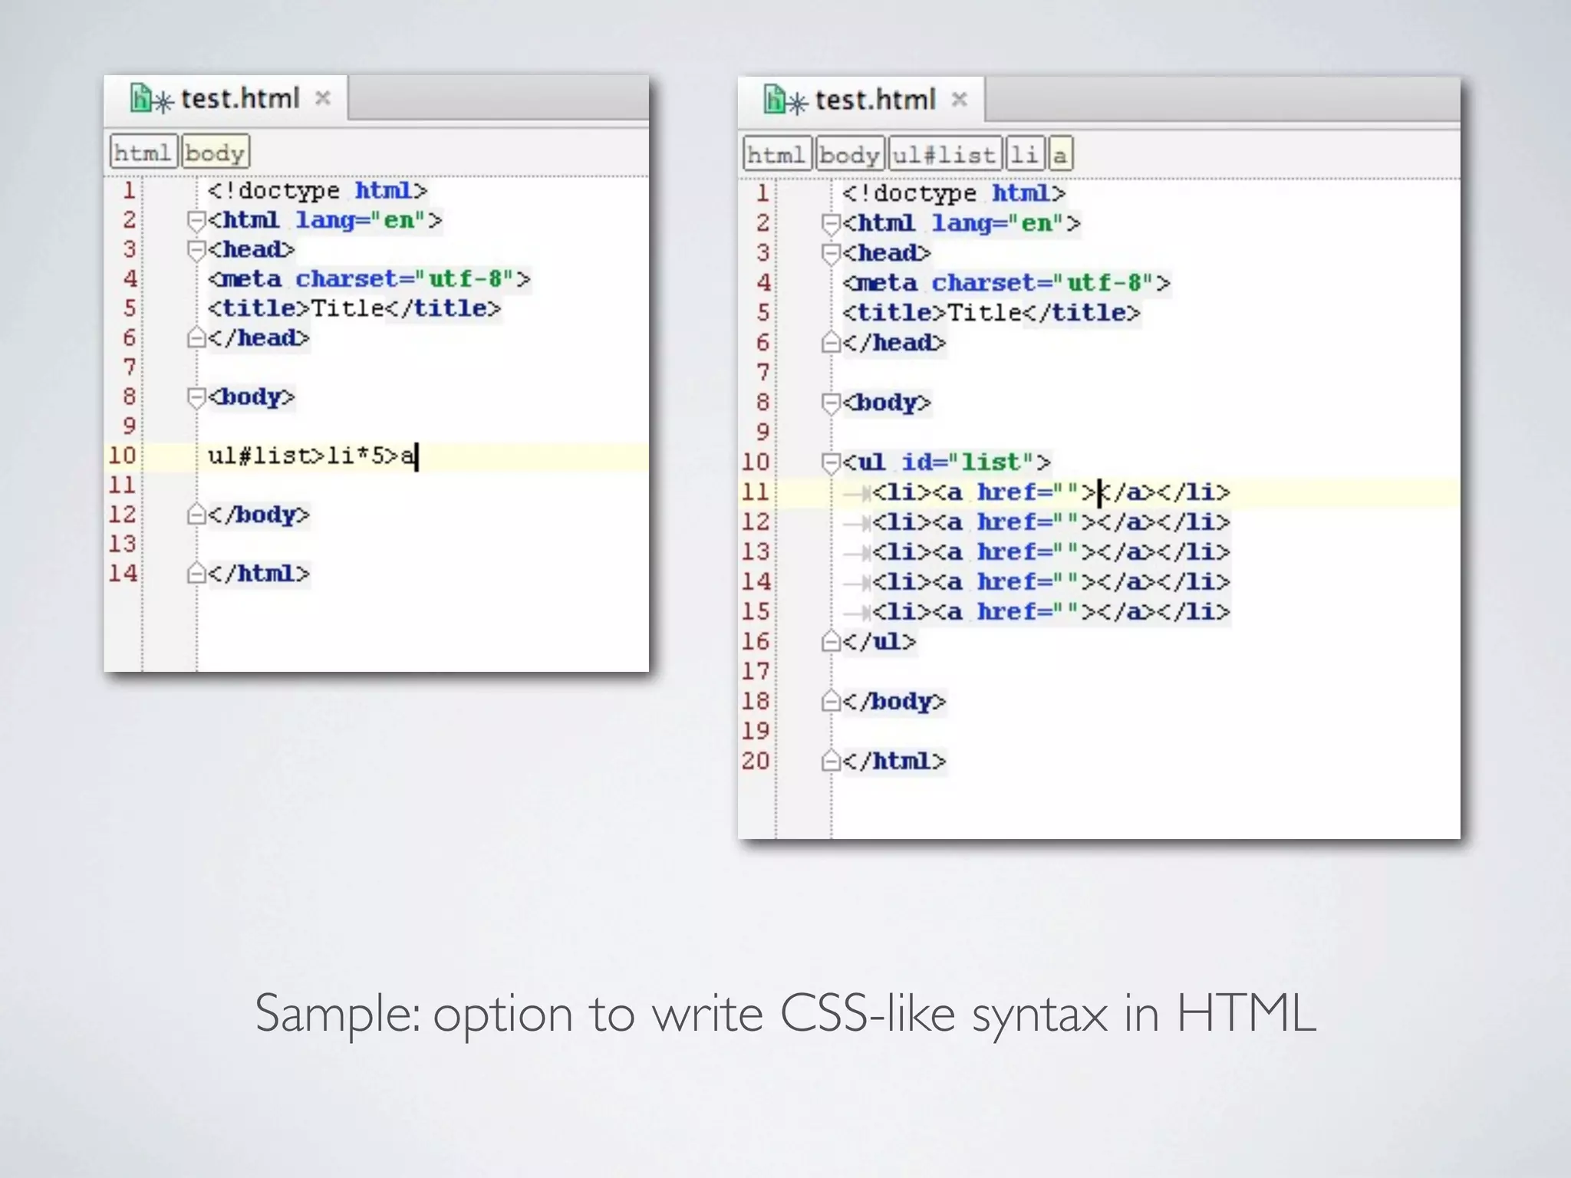Click meta charset line in left editor

tap(369, 279)
